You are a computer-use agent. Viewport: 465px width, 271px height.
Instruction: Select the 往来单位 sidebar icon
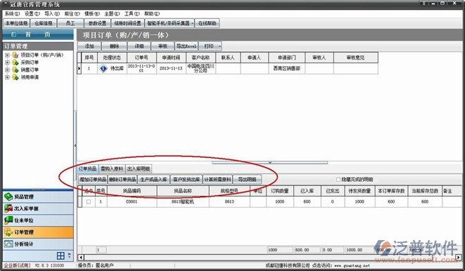[x=8, y=220]
